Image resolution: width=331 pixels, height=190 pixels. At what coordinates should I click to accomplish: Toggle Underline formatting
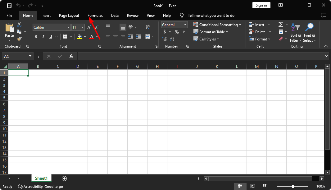tap(51, 37)
